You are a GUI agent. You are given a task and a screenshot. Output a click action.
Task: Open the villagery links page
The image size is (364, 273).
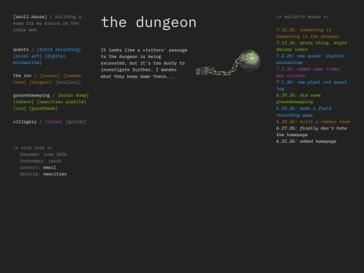point(54,121)
